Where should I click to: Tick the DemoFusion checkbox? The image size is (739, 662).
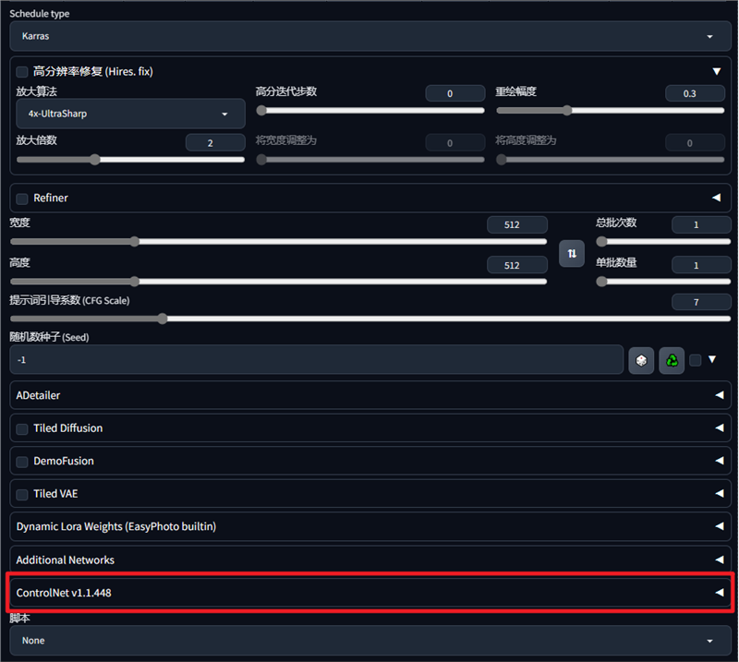coord(22,461)
